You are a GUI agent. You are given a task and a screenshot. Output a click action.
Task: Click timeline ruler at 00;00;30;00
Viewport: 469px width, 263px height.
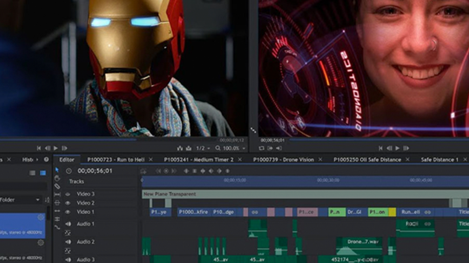(328, 180)
